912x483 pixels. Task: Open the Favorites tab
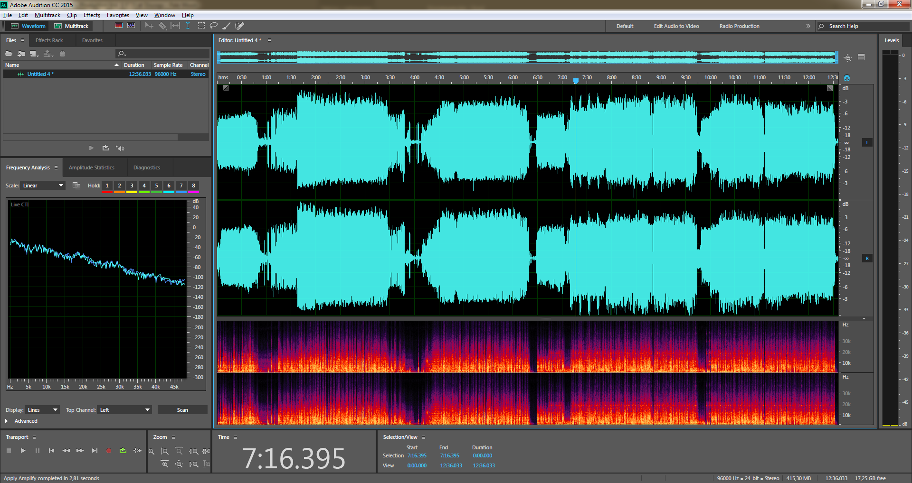(x=92, y=40)
